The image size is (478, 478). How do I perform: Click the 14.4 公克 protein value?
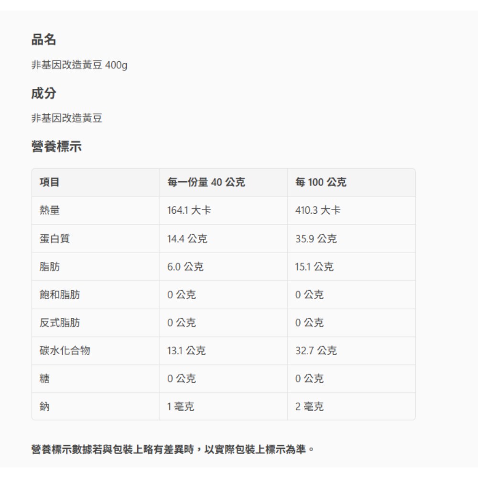click(x=187, y=239)
